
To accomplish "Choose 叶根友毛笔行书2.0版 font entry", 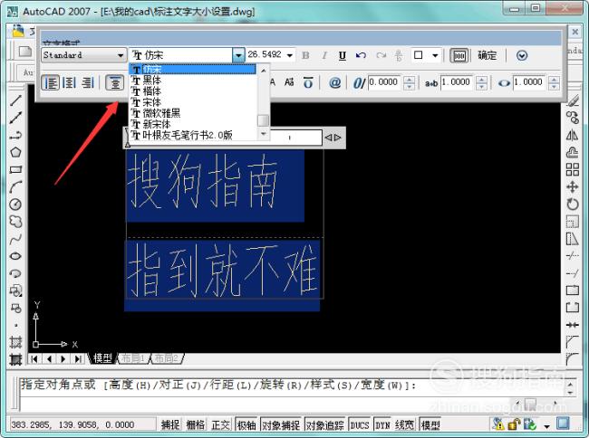I will (x=193, y=135).
